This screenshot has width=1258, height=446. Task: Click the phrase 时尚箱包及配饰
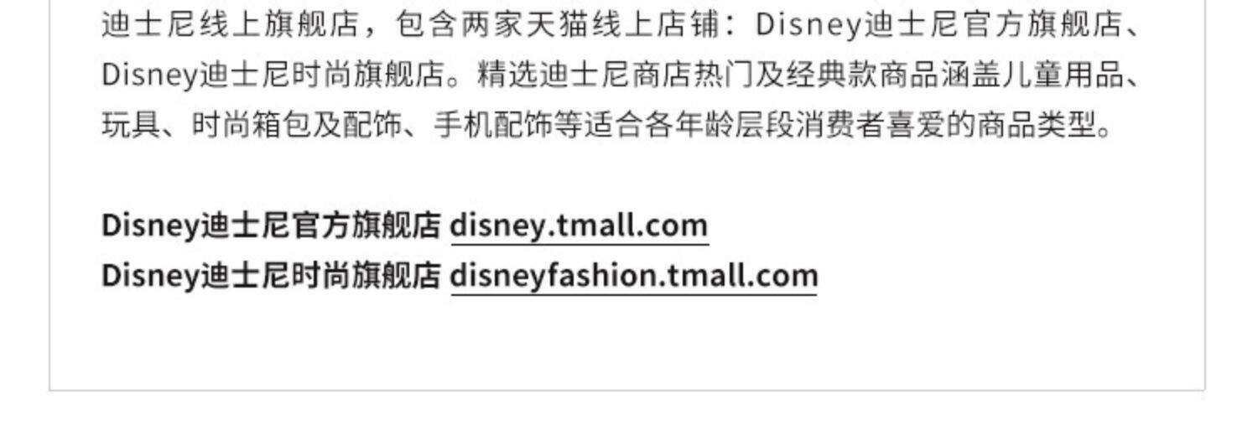click(x=297, y=126)
